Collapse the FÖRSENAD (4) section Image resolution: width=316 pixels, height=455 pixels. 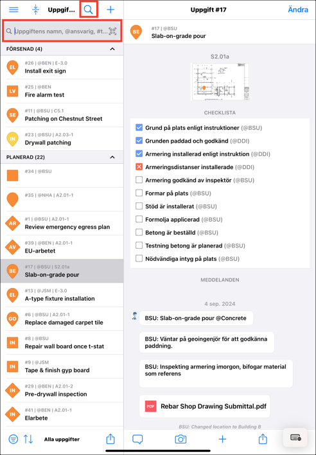112,49
